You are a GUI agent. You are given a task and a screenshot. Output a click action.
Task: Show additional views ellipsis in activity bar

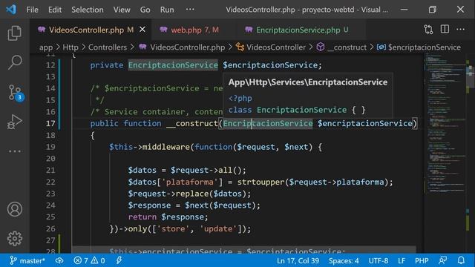click(15, 151)
